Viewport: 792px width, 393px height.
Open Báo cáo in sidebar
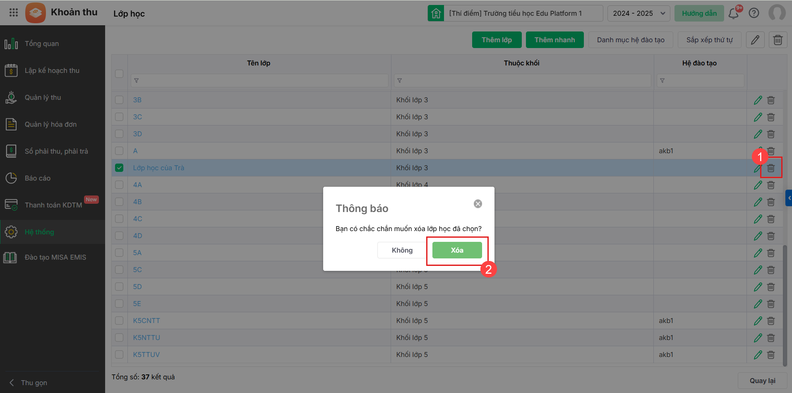click(x=38, y=178)
